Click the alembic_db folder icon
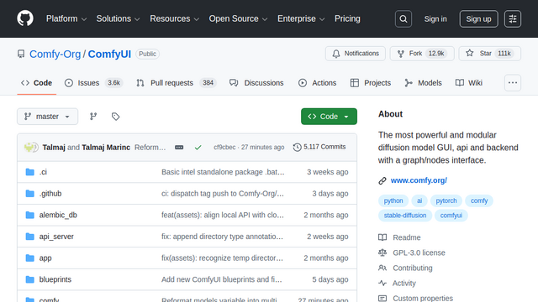Screen dimensions: 538x302 30,215
